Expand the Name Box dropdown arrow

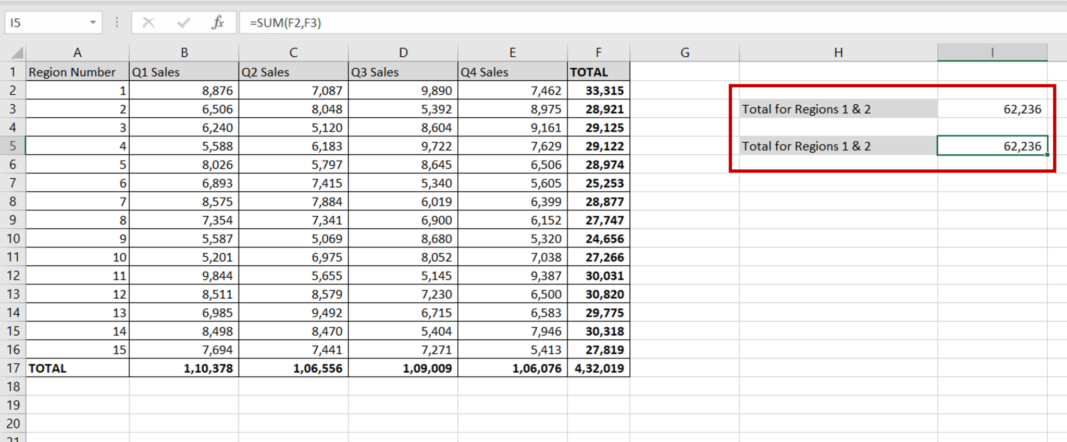pyautogui.click(x=93, y=22)
